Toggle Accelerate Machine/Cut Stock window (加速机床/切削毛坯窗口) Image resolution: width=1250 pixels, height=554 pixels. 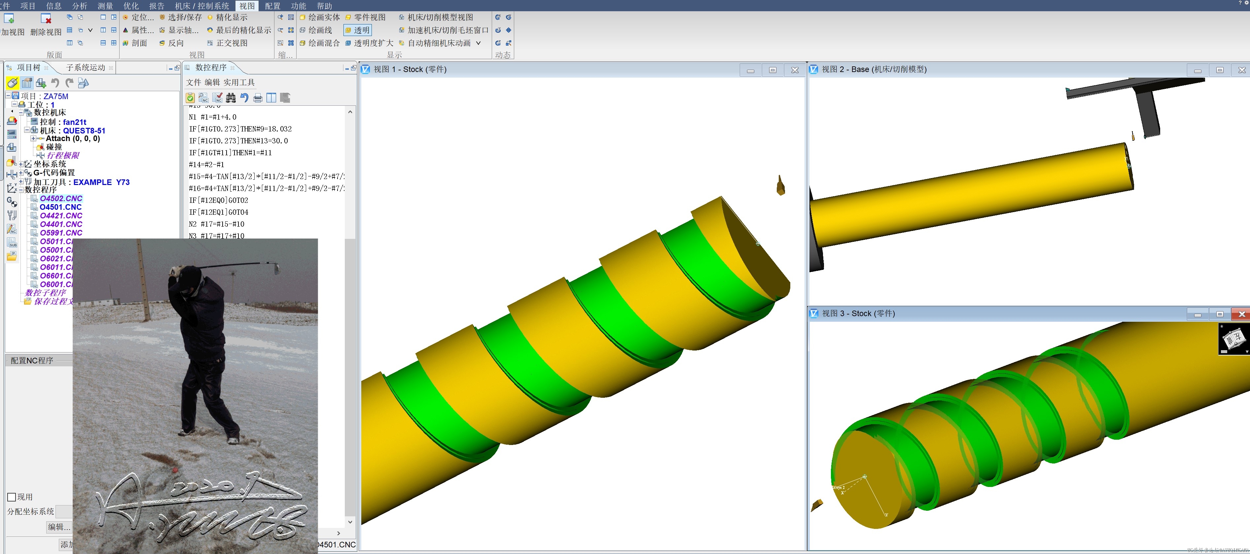point(444,30)
